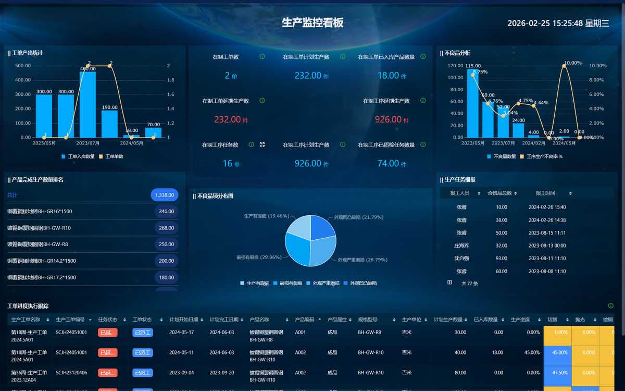The width and height of the screenshot is (625, 391).
Task: Click info icon beside 在制工序已质检任务数量
Action: click(x=423, y=144)
